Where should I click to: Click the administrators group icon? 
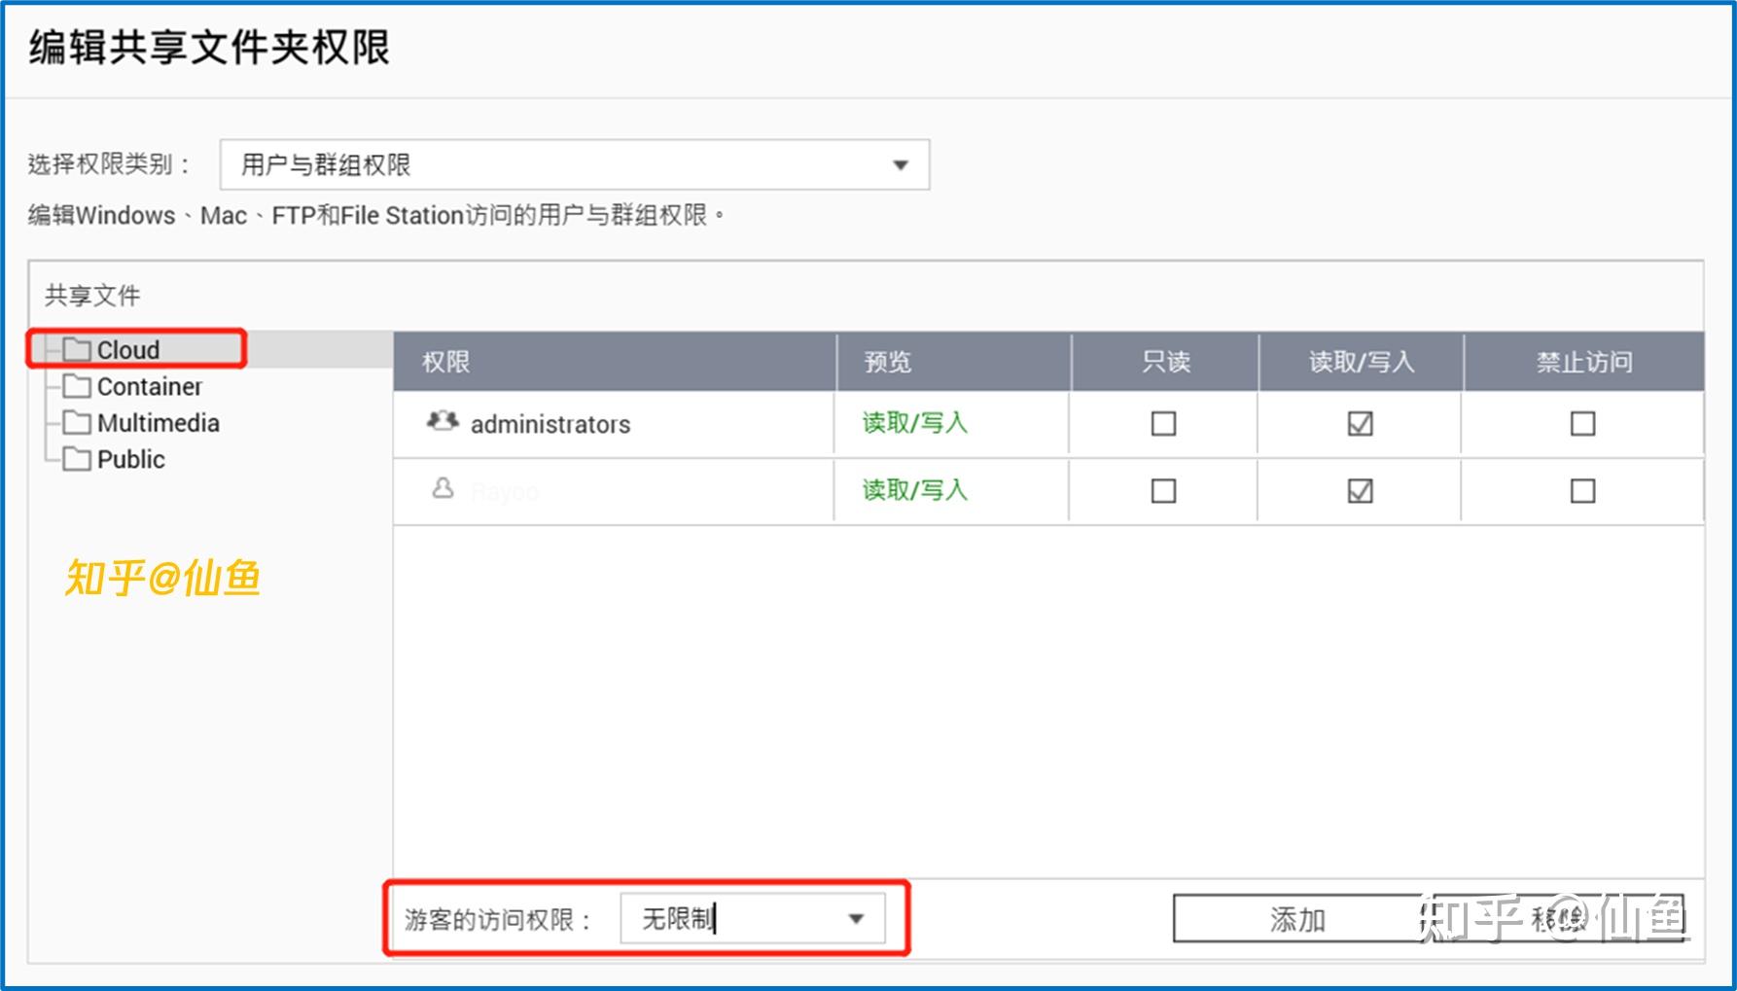point(441,422)
